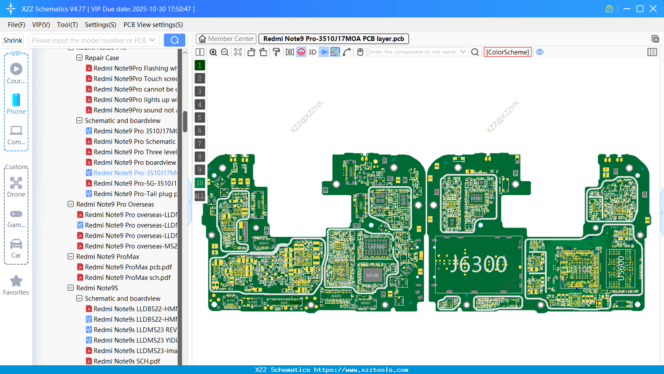Select the Zoom Out tool

pos(224,52)
